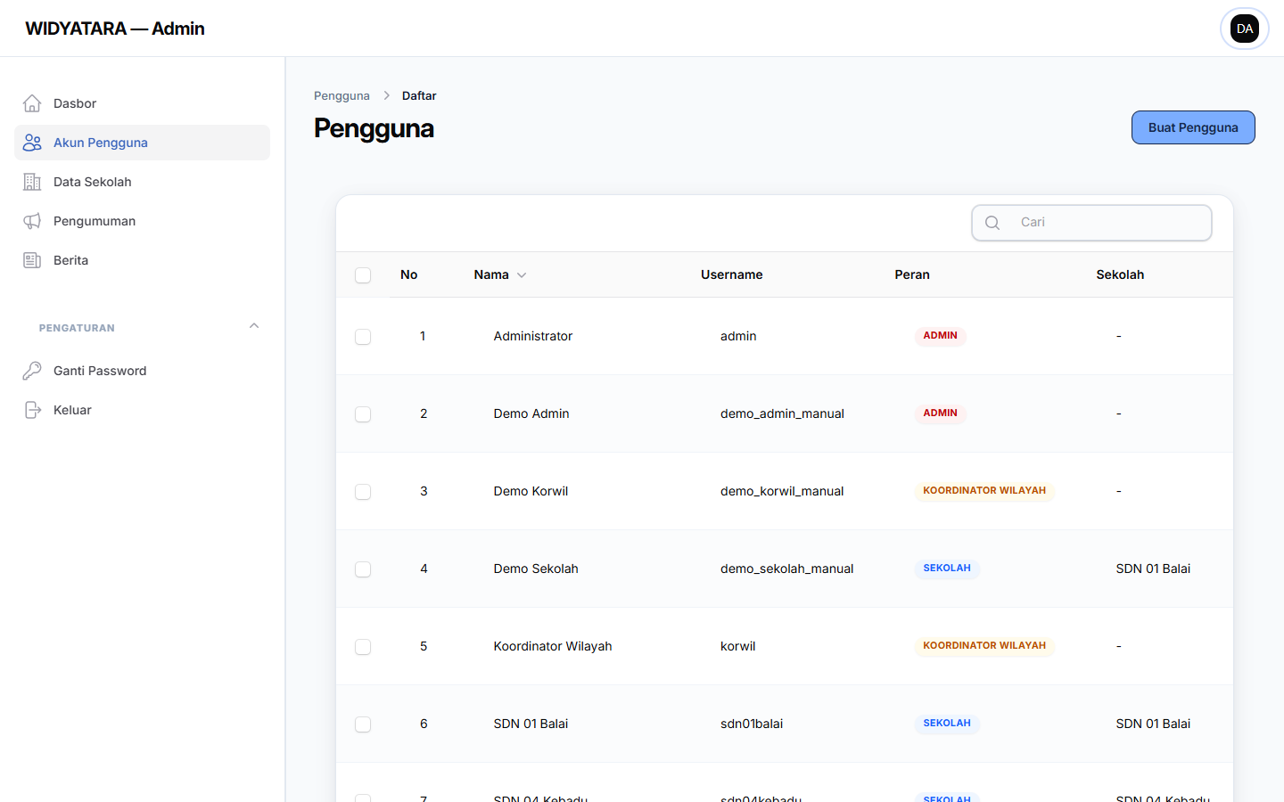Click SEKOLAH badge in sdn01balai row
1284x802 pixels.
[947, 724]
